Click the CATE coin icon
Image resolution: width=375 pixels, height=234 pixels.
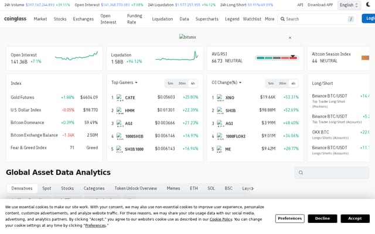tap(120, 98)
